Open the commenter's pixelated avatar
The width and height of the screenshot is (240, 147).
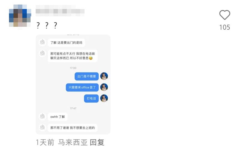tap(20, 16)
